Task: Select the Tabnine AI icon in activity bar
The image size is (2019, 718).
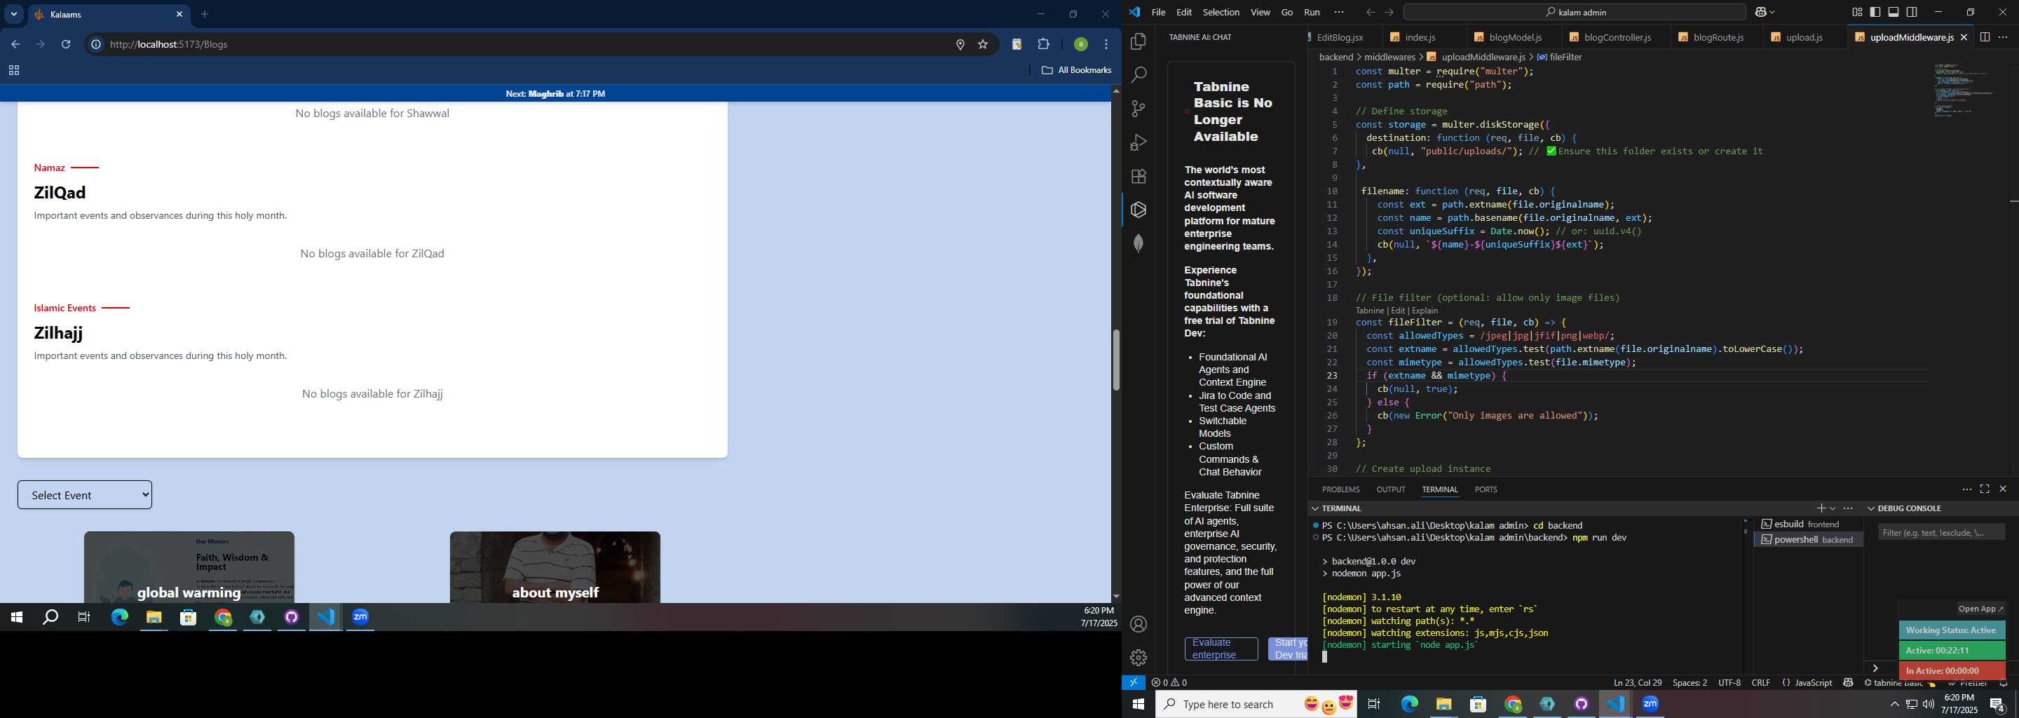Action: coord(1138,210)
